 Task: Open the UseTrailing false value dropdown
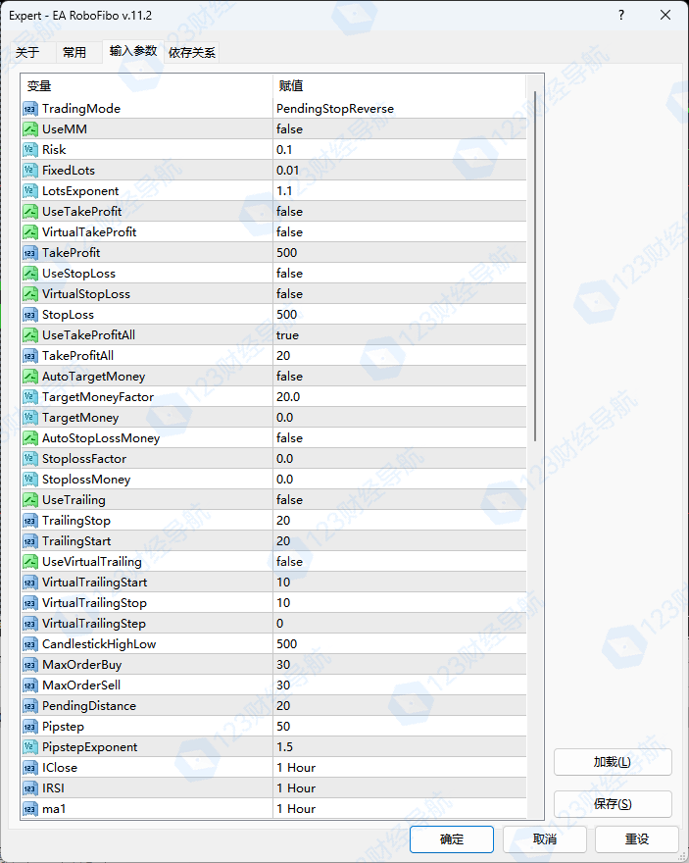tap(399, 500)
